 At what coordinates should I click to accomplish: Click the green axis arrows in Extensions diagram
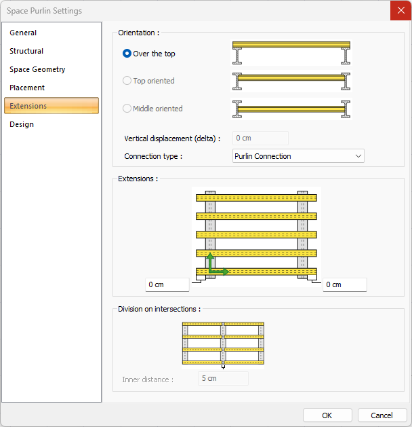click(216, 266)
